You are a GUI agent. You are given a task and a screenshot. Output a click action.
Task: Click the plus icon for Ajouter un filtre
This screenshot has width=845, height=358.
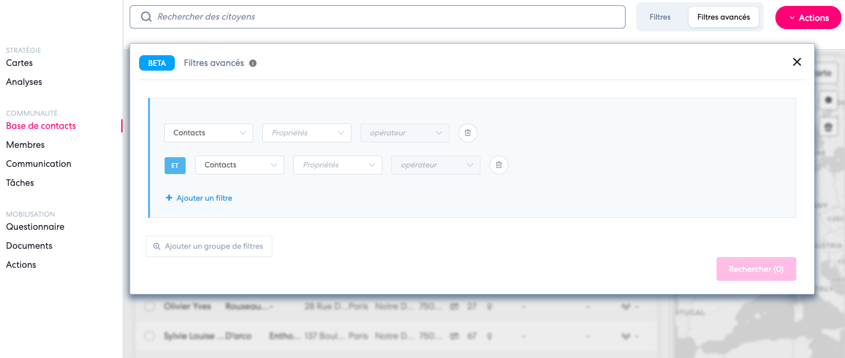click(x=169, y=198)
